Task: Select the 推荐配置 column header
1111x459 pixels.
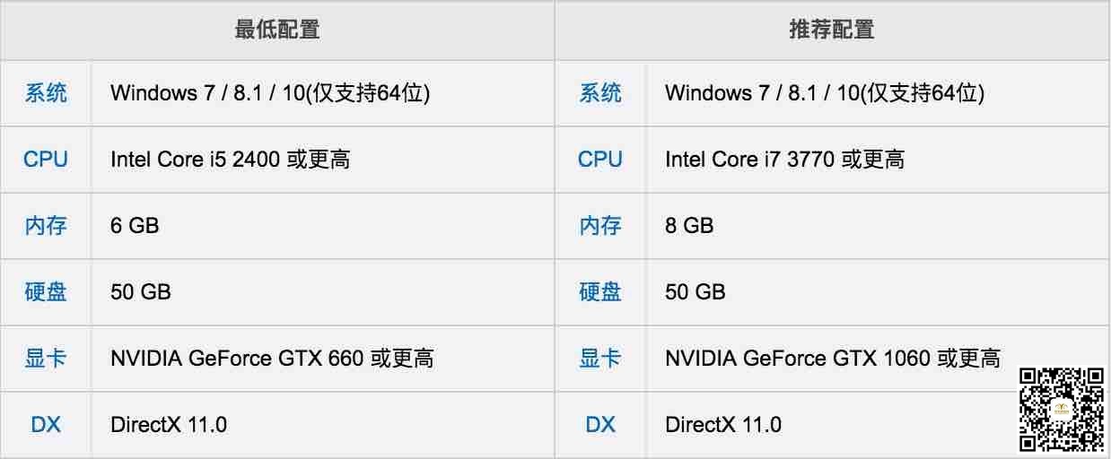Action: coord(832,30)
